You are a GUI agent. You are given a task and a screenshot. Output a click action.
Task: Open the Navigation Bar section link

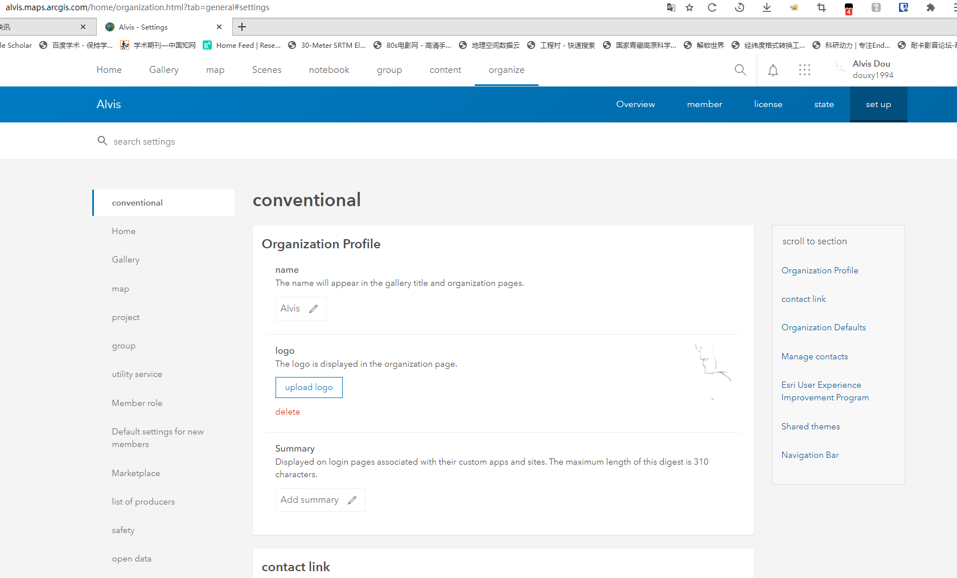pos(810,454)
